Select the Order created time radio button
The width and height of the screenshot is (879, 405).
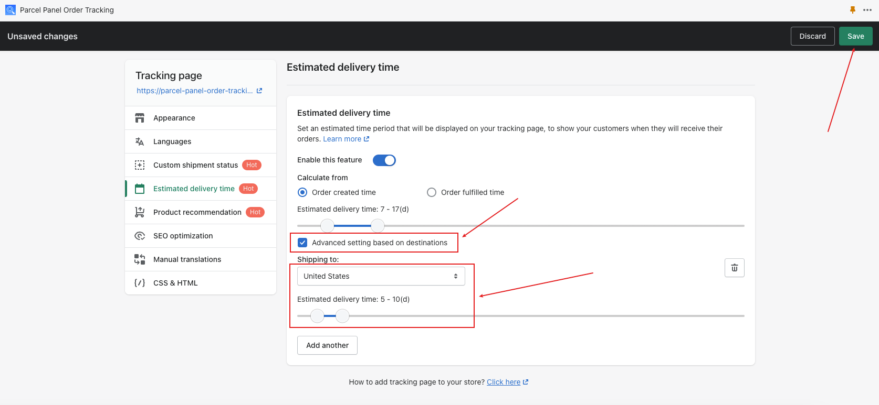[302, 192]
